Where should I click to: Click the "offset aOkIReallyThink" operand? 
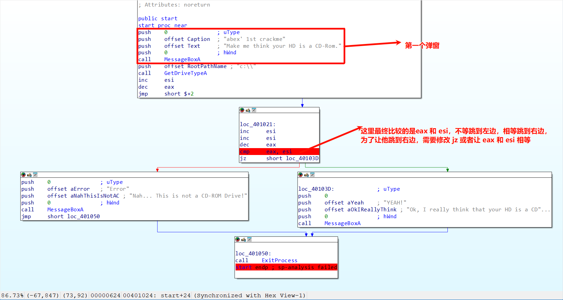coord(360,210)
